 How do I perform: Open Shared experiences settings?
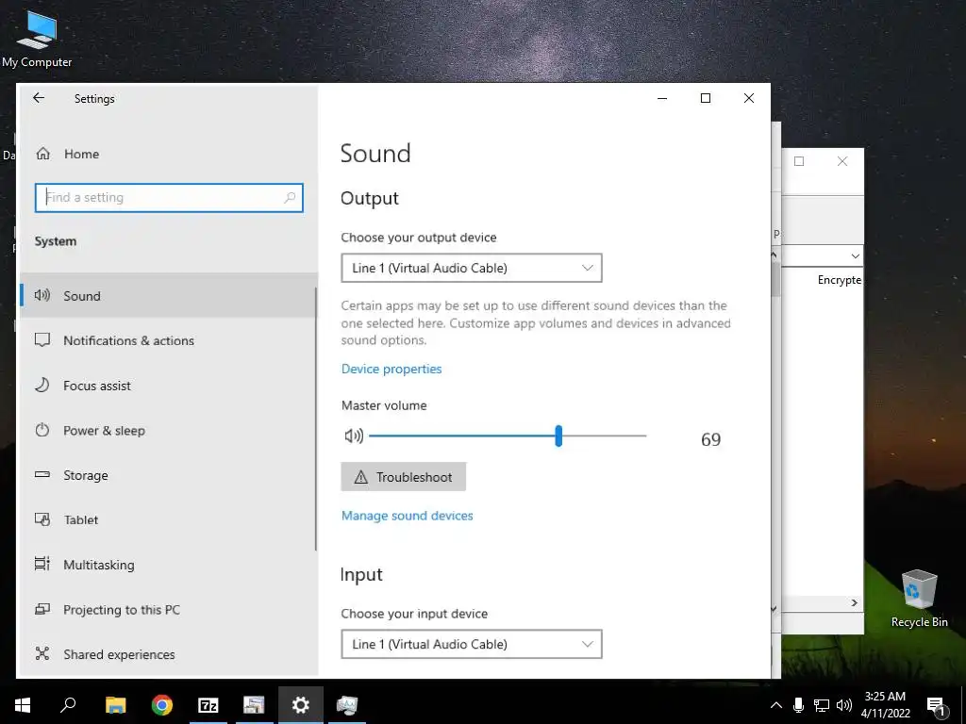click(x=168, y=654)
